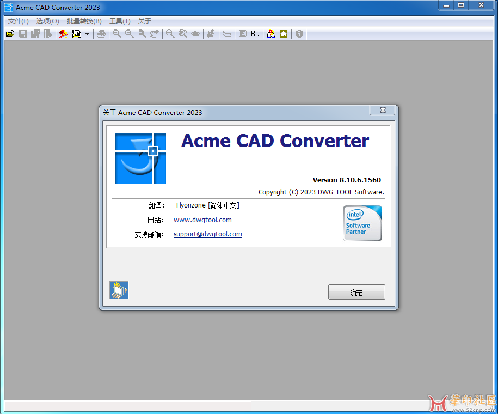Click the Acme CAD Converter title-bar app icon
This screenshot has height=414, width=498.
[x=9, y=7]
